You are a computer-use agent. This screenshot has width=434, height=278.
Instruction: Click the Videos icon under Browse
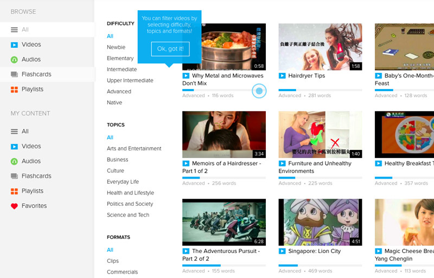click(x=15, y=45)
